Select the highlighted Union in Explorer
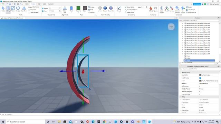The image size is (221, 124). (x=199, y=61)
